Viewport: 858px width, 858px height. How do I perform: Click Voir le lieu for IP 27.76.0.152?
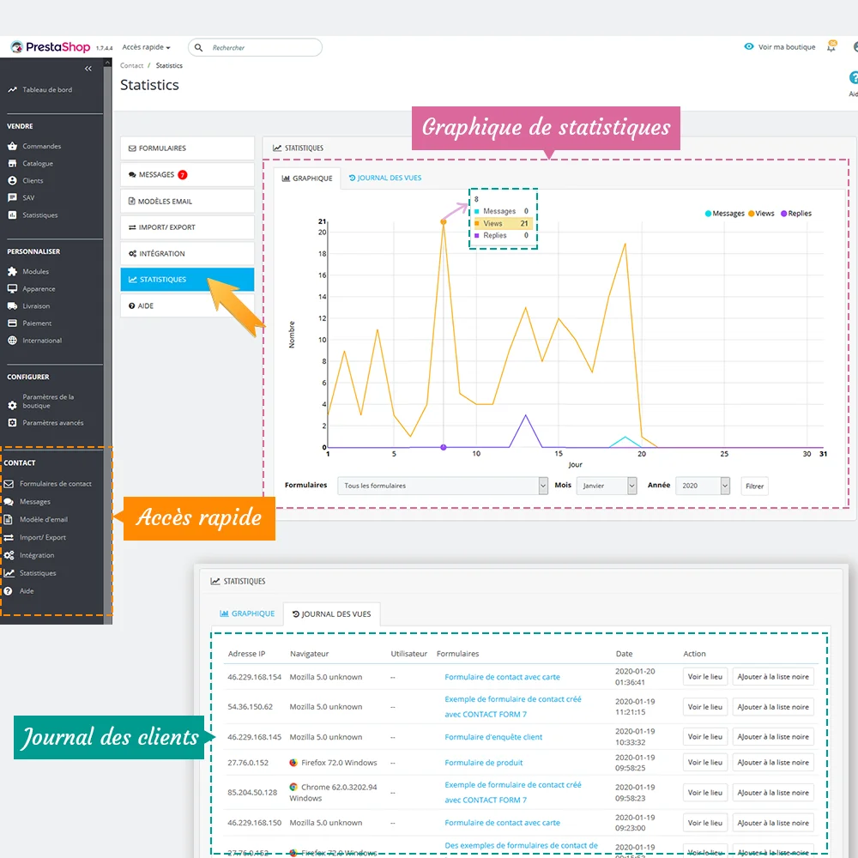coord(704,762)
